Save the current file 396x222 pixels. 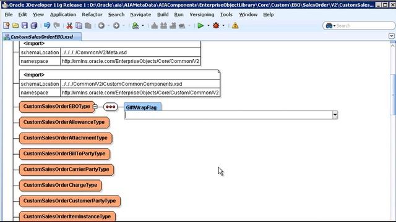coord(25,25)
